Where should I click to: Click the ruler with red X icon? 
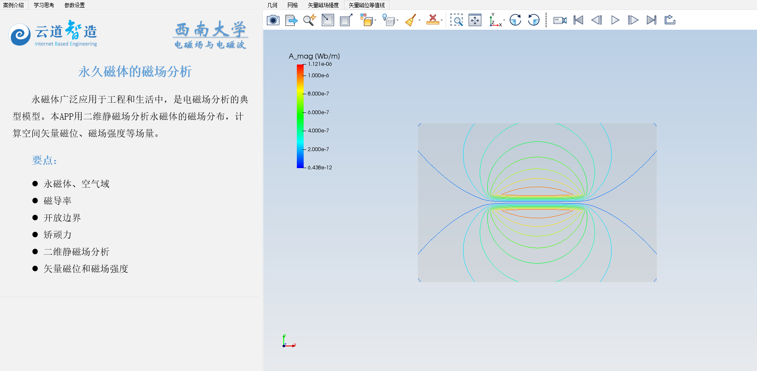point(433,20)
